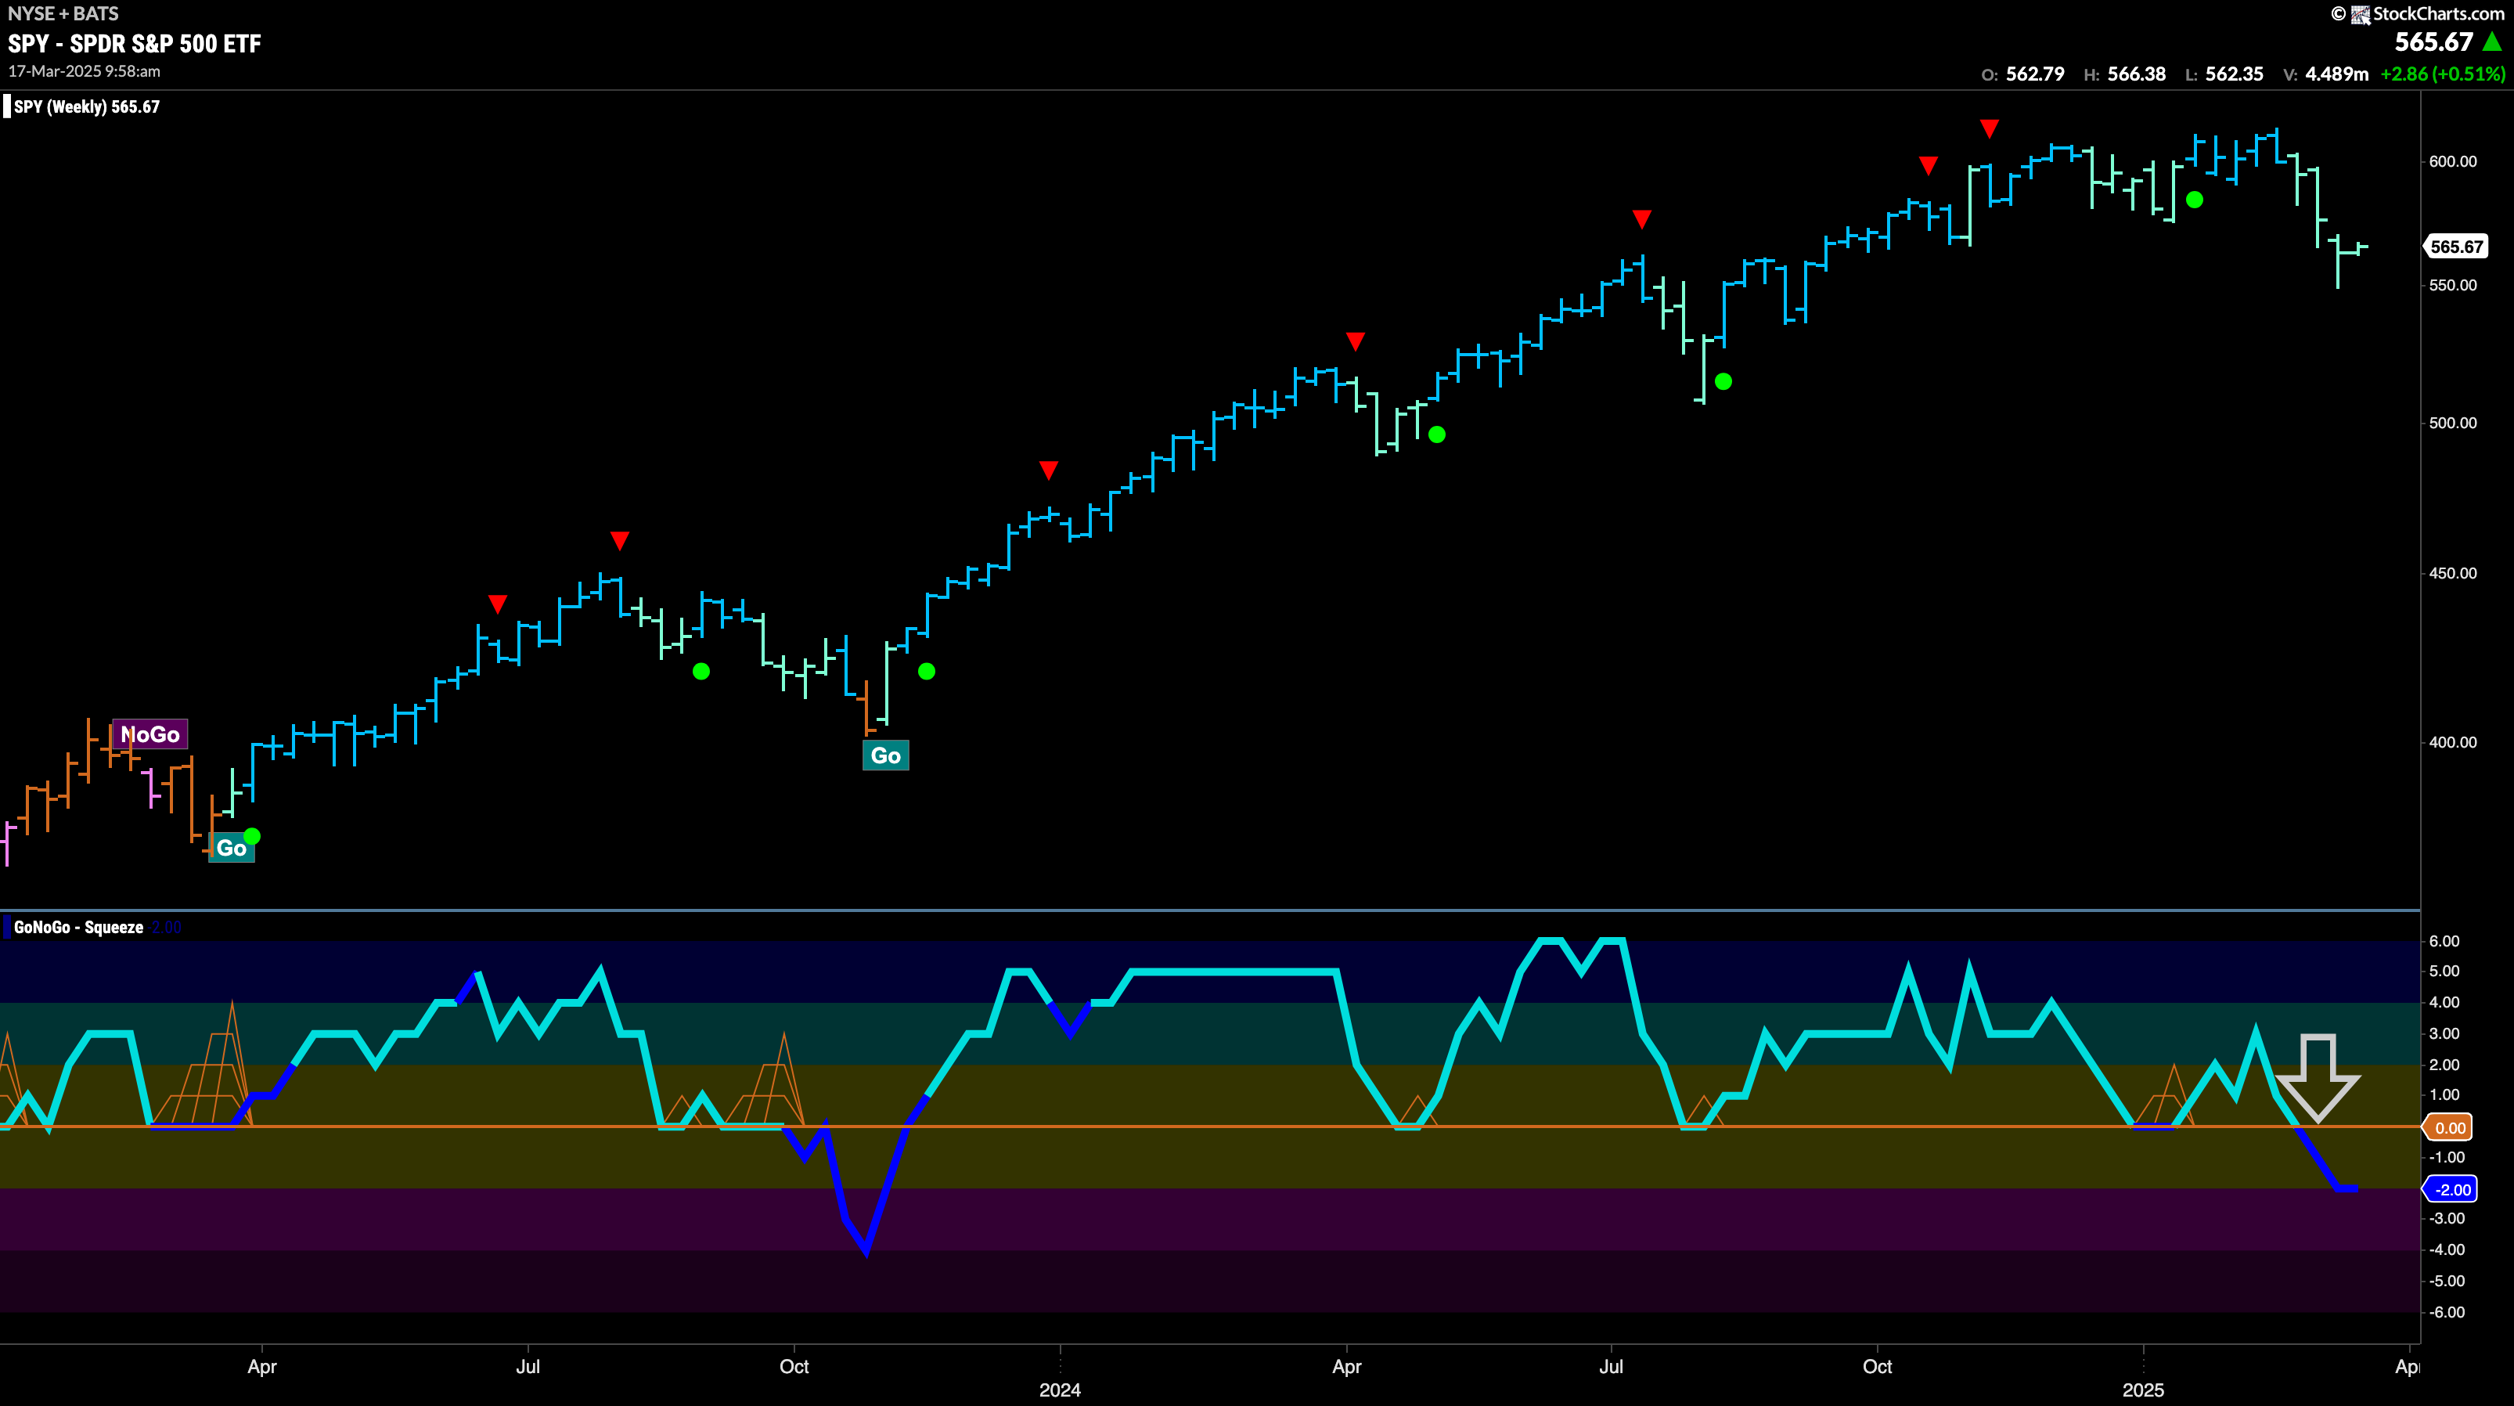Viewport: 2514px width, 1406px height.
Task: Click the 2024 year label on time axis
Action: click(1060, 1390)
